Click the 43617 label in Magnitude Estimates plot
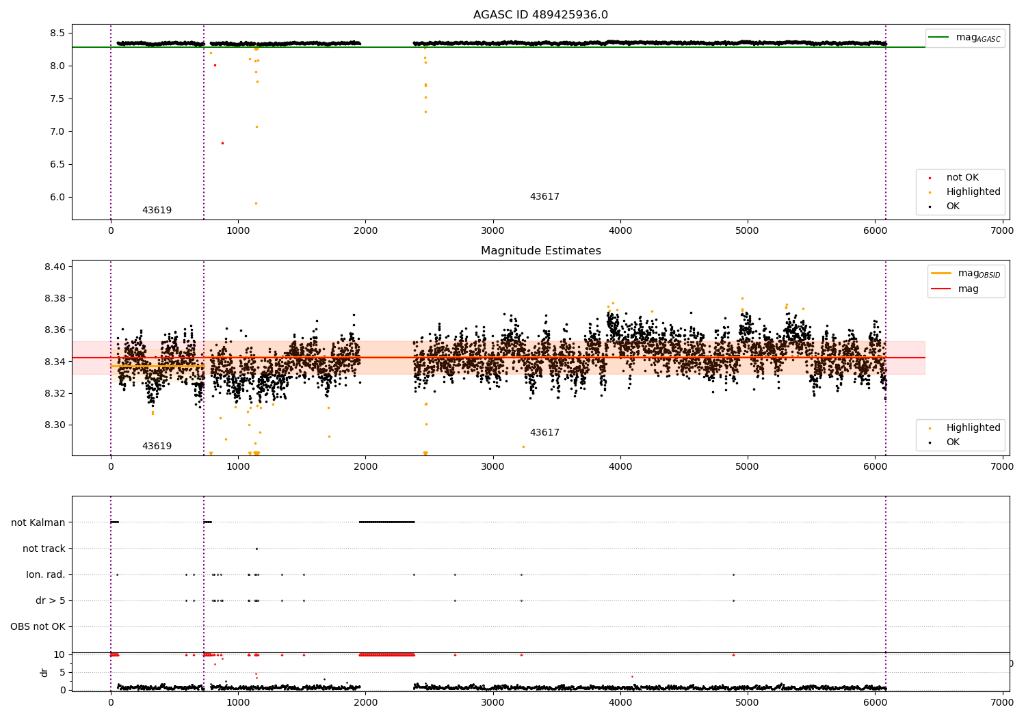 [544, 433]
